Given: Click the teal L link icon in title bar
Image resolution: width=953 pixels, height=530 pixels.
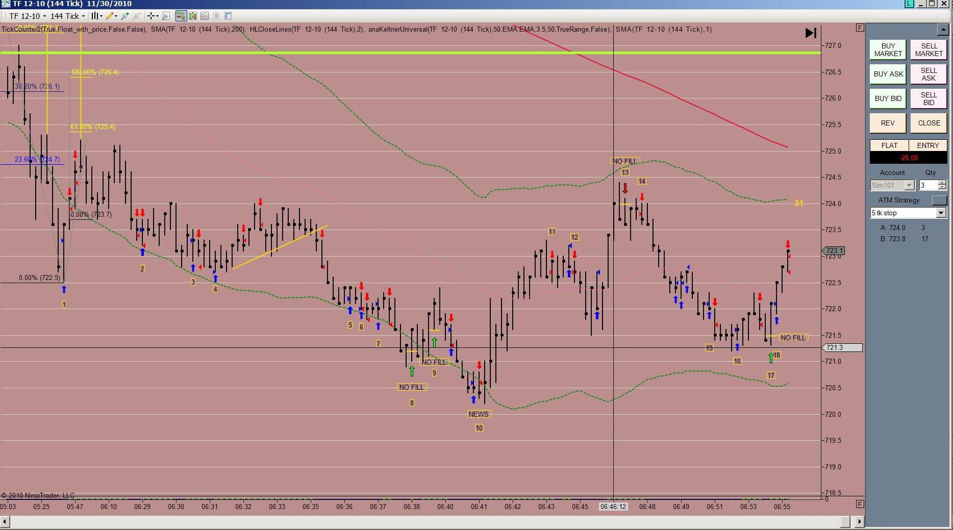Looking at the screenshot, I should [x=909, y=4].
